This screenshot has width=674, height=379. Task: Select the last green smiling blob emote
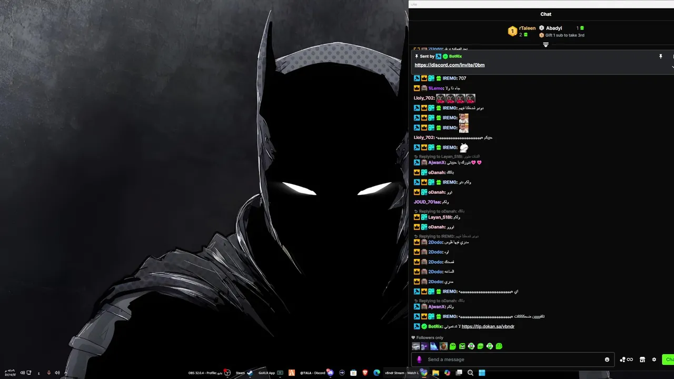(499, 346)
